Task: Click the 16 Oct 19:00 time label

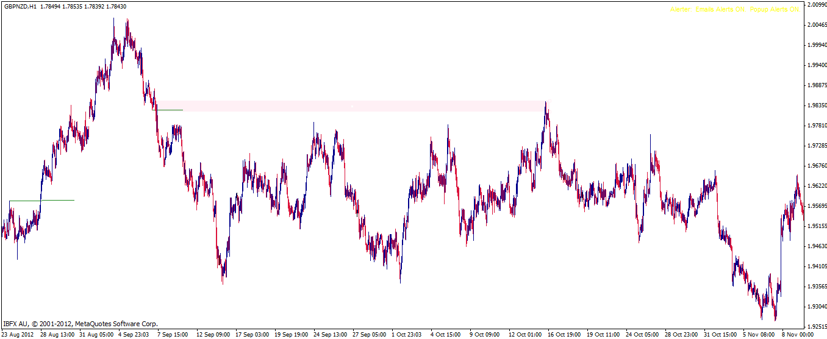Action: coord(565,335)
